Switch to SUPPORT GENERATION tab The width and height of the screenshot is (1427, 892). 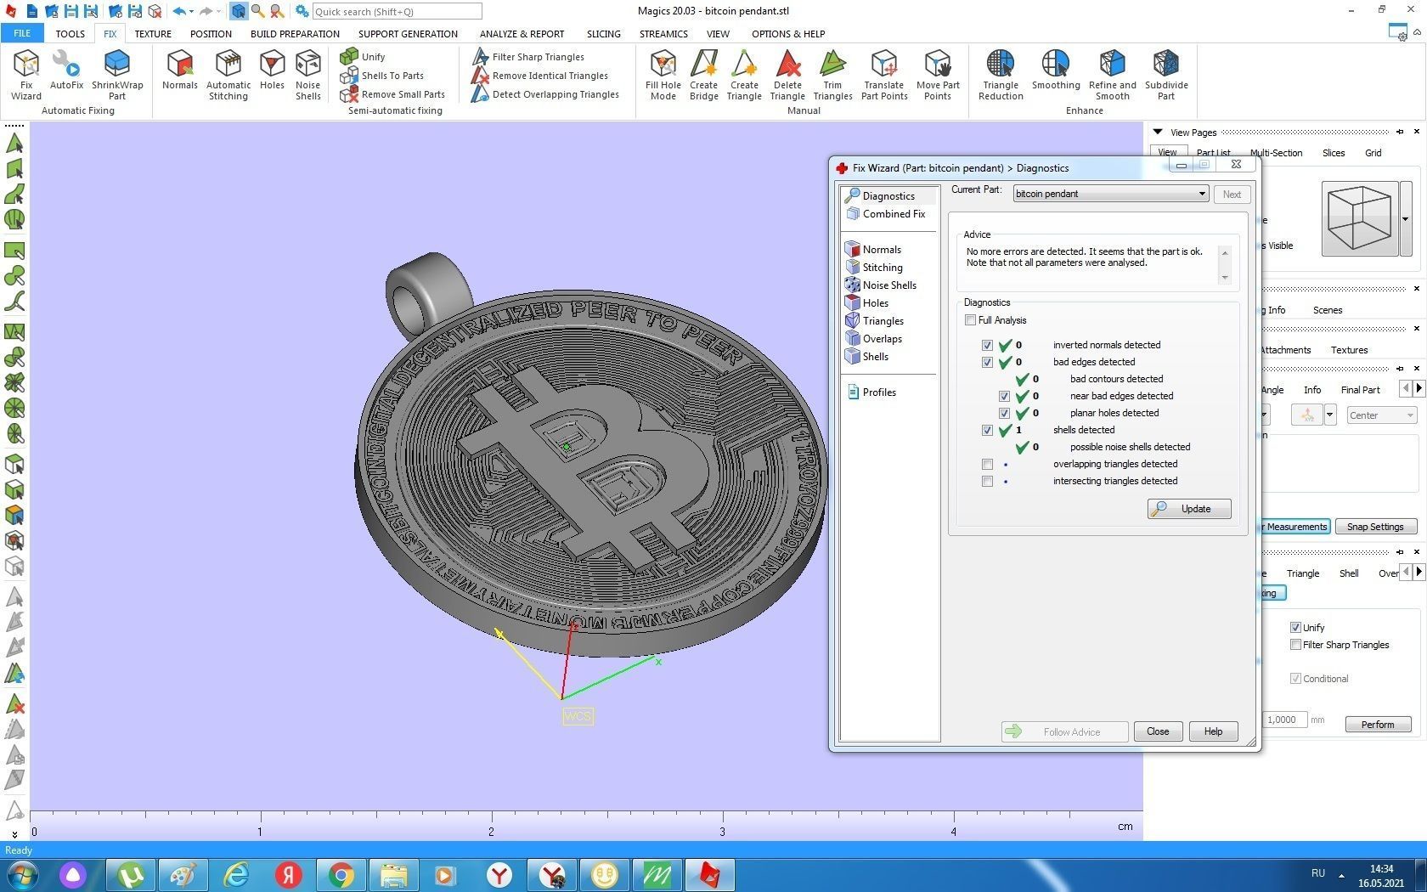click(x=408, y=34)
